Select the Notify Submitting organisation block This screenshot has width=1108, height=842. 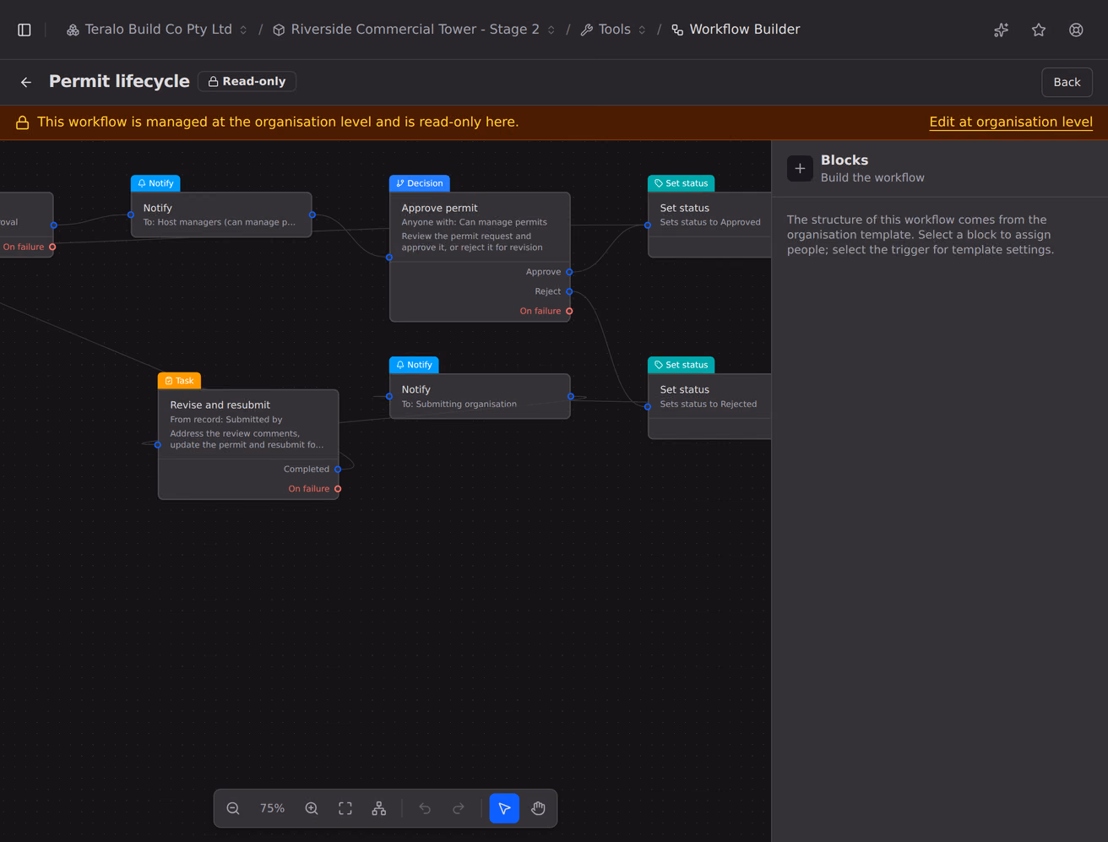480,396
